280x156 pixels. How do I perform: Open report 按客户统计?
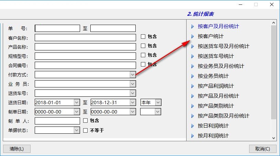(x=211, y=36)
